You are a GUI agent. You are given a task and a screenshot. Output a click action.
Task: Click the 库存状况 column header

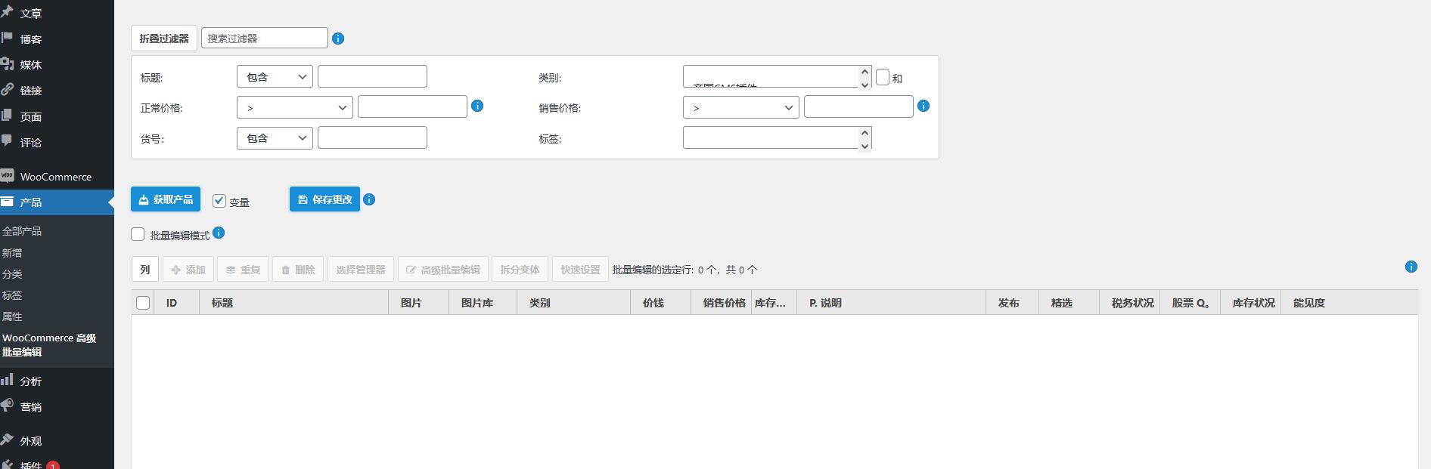[x=1251, y=303]
